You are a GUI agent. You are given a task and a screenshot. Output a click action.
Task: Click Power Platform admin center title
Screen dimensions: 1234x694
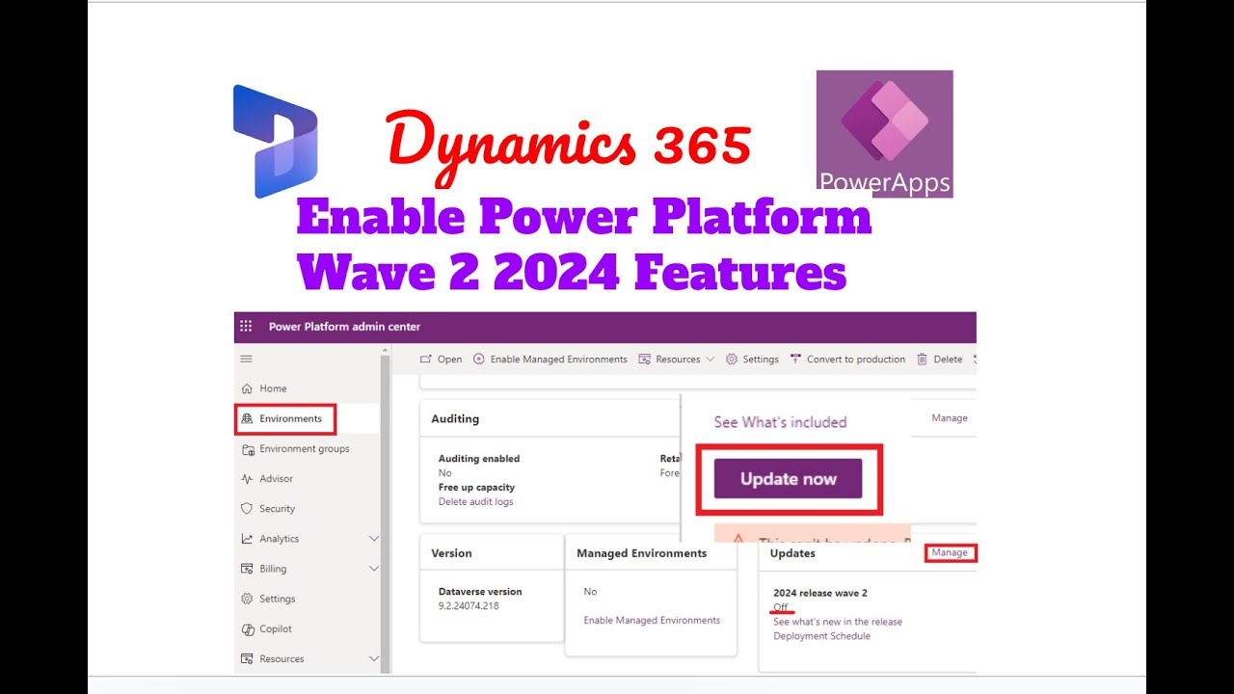tap(344, 327)
